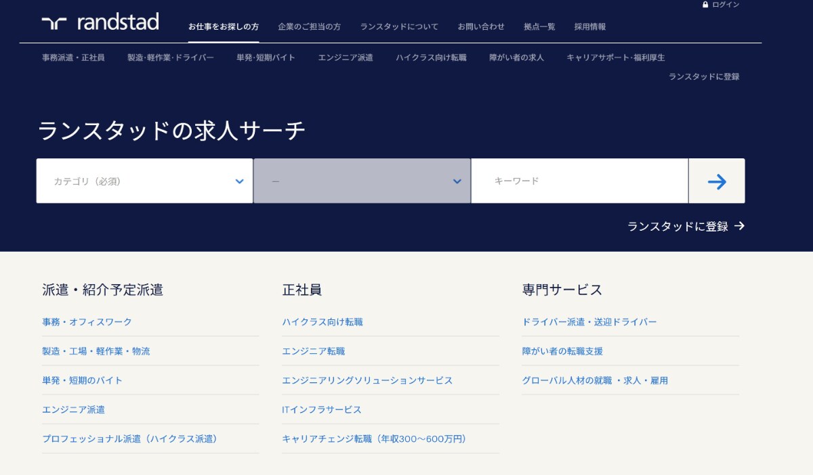813x475 pixels.
Task: Select the エンジニア派遣 link
Action: [x=75, y=409]
